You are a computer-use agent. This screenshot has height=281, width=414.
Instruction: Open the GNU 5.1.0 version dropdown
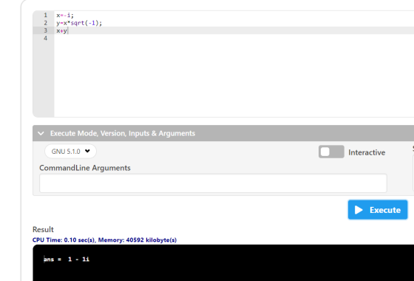click(70, 152)
